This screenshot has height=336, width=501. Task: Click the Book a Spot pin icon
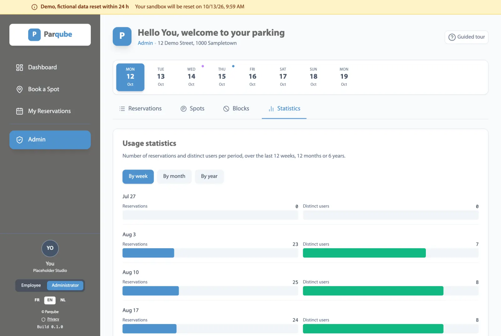(x=19, y=89)
